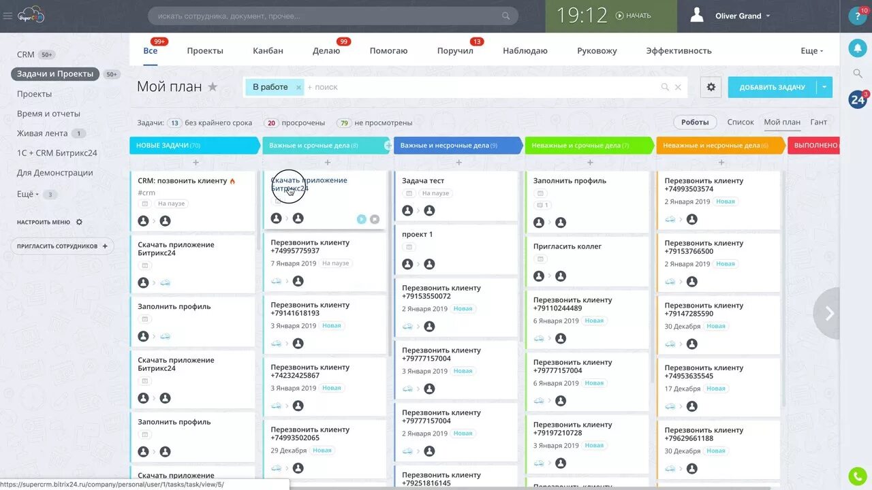Viewport: 872px width, 490px height.
Task: Open notifications bell icon
Action: [858, 48]
